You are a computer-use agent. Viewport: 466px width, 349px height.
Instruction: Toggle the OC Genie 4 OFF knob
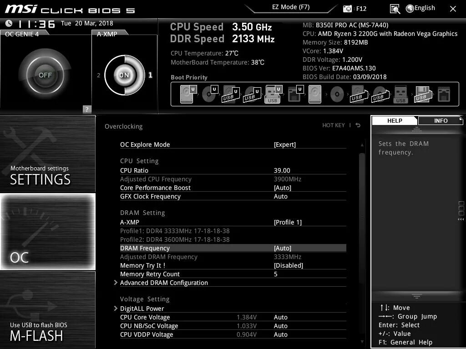tap(45, 75)
